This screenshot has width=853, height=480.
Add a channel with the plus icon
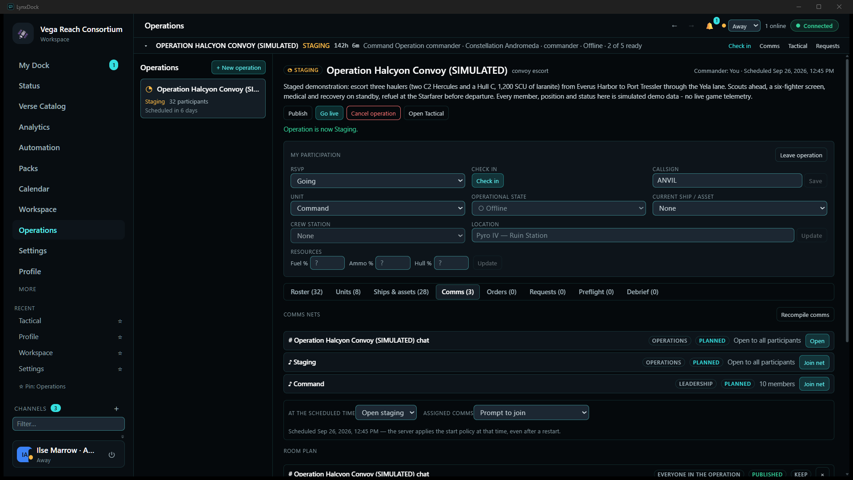[116, 408]
